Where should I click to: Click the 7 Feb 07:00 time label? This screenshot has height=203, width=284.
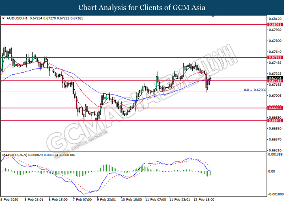[82, 200]
